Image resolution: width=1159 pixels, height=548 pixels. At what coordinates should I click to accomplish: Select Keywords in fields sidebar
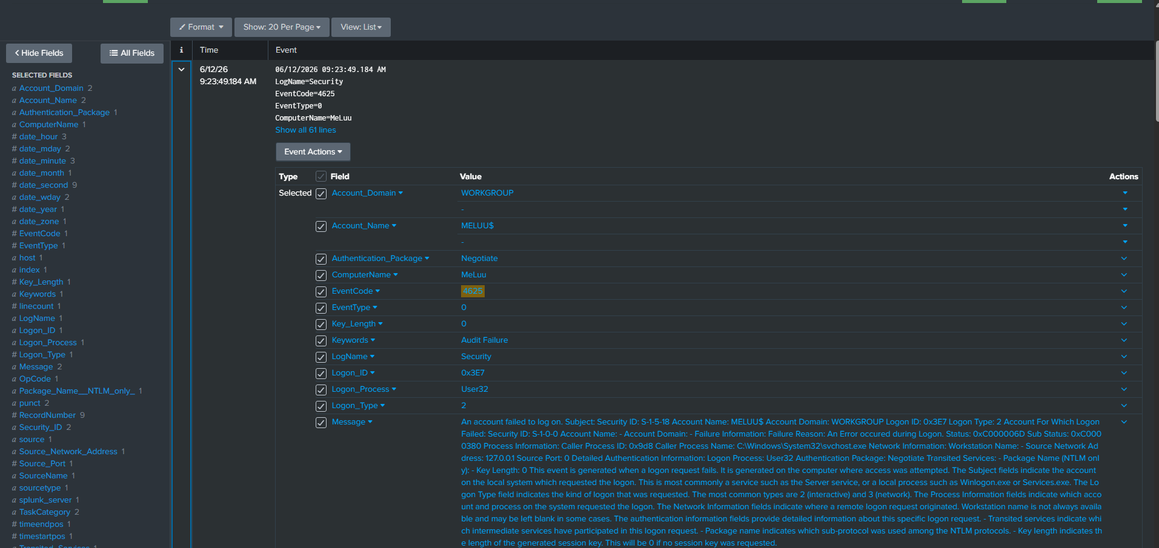pyautogui.click(x=37, y=294)
